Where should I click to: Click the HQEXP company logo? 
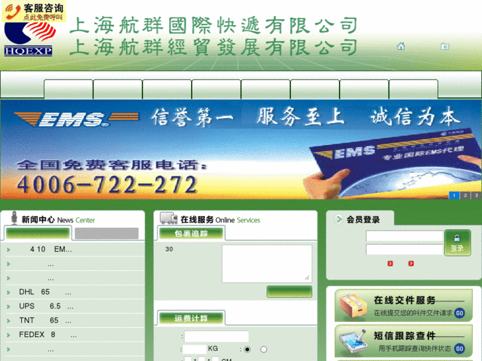click(x=30, y=39)
